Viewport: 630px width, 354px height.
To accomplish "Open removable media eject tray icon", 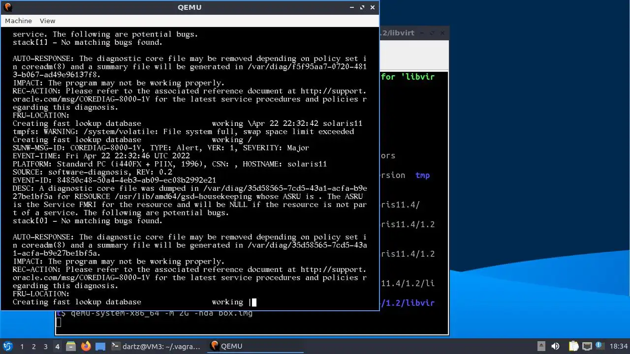I will [541, 346].
